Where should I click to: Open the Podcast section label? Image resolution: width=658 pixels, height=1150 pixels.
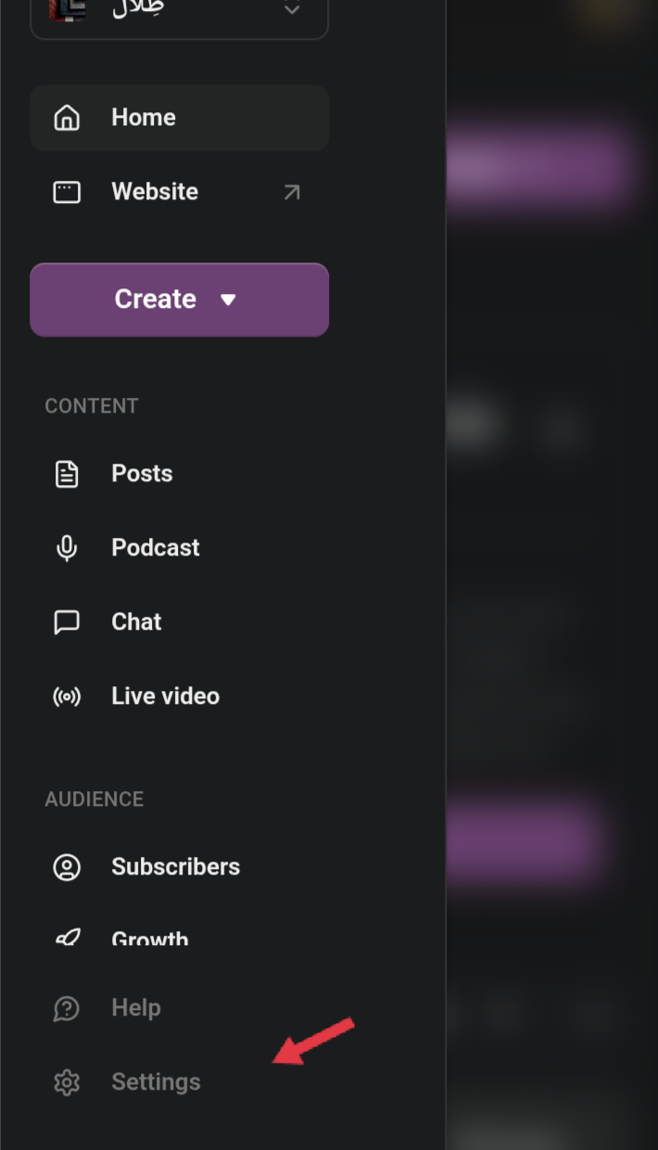click(156, 548)
